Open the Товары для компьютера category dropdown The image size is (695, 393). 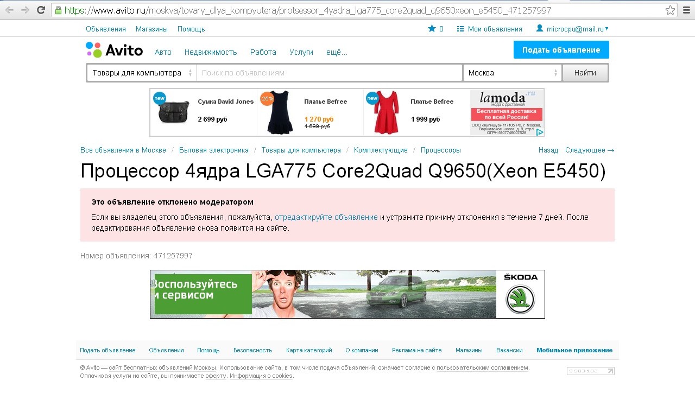142,73
